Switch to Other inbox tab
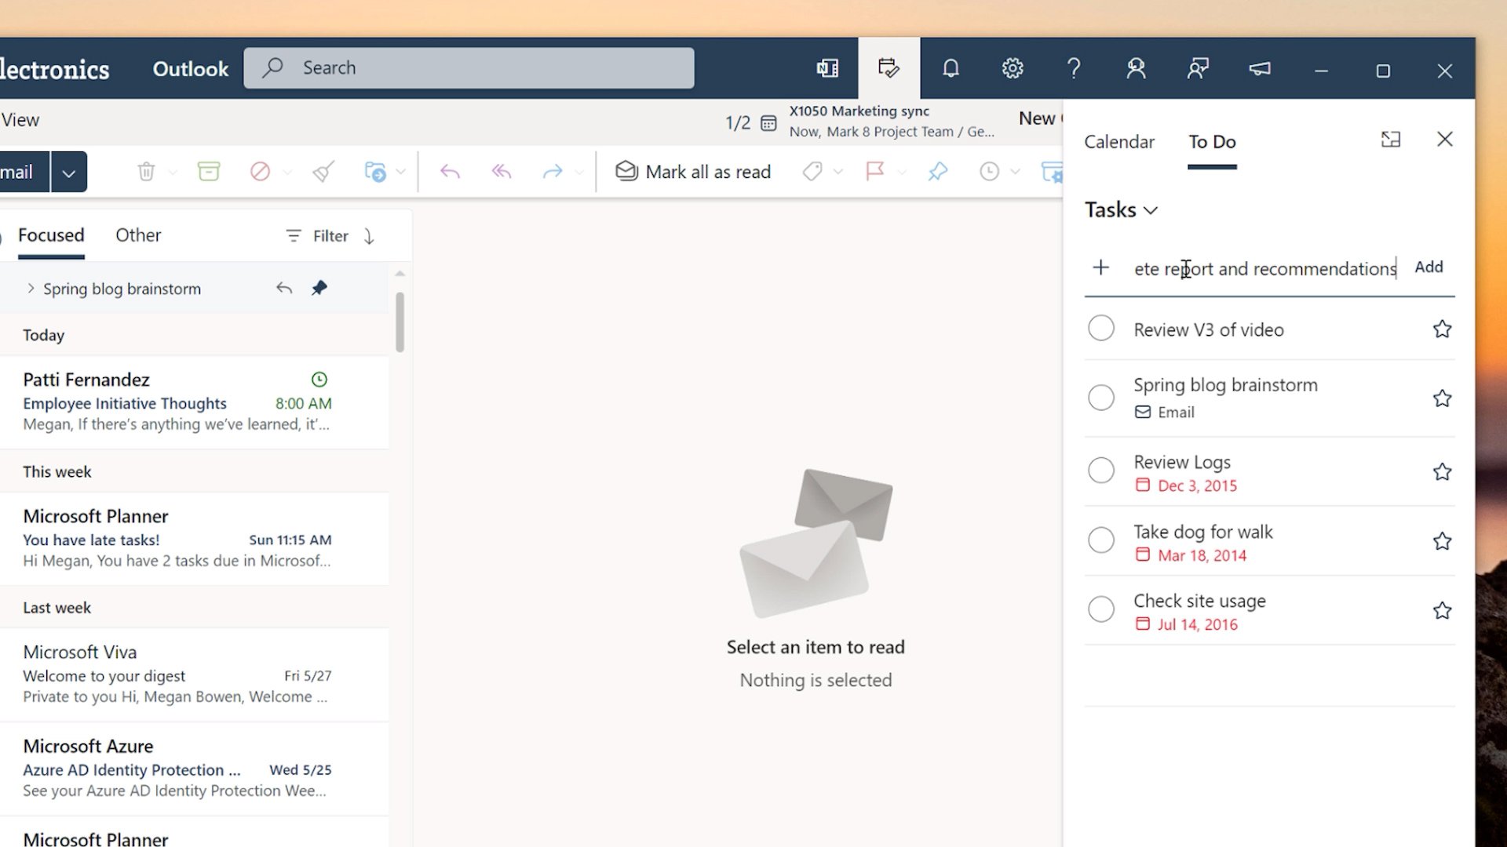 pos(138,235)
